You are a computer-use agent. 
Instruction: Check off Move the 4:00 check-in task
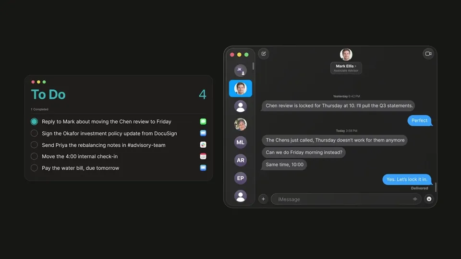[34, 156]
